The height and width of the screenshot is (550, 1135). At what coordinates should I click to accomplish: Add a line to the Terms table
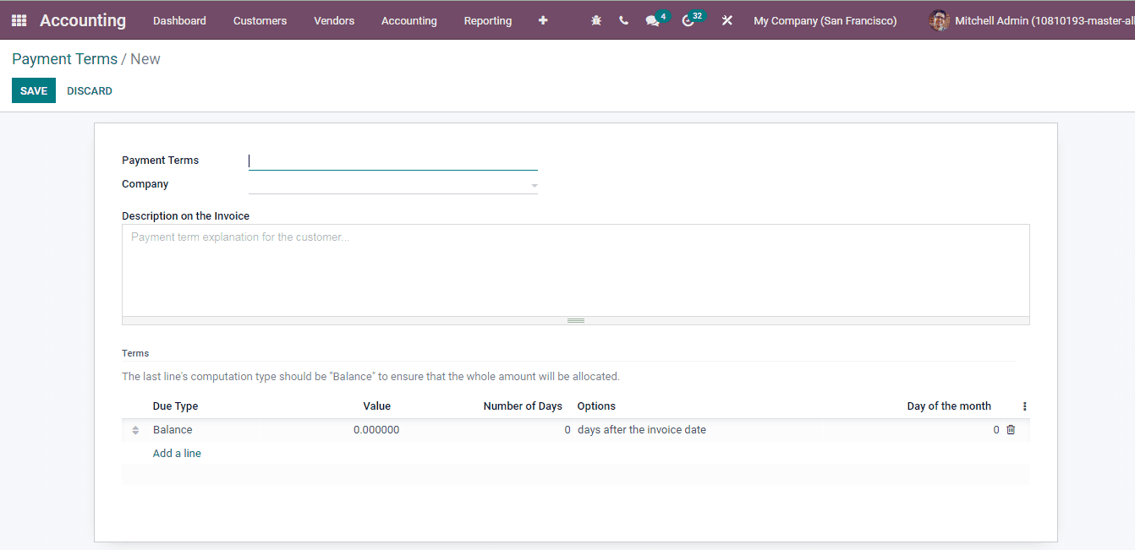tap(177, 453)
